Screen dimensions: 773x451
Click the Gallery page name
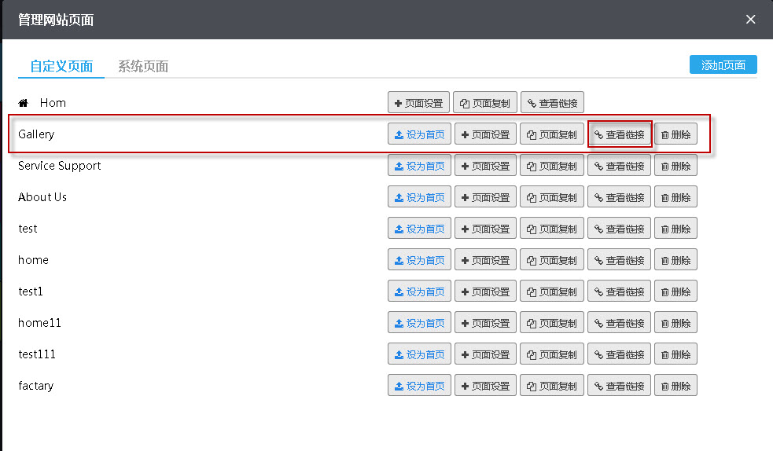pyautogui.click(x=36, y=134)
